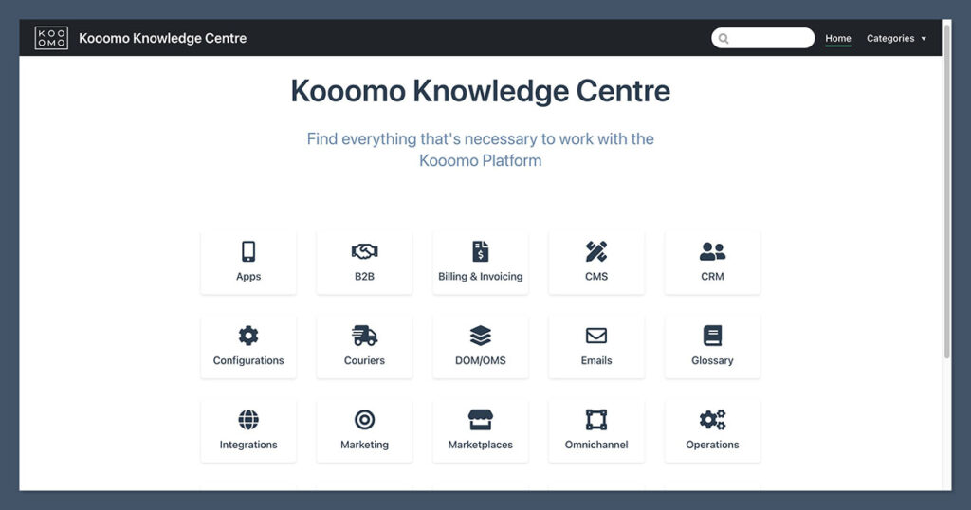
Task: Click the Omnichannel nodes icon
Action: [596, 420]
